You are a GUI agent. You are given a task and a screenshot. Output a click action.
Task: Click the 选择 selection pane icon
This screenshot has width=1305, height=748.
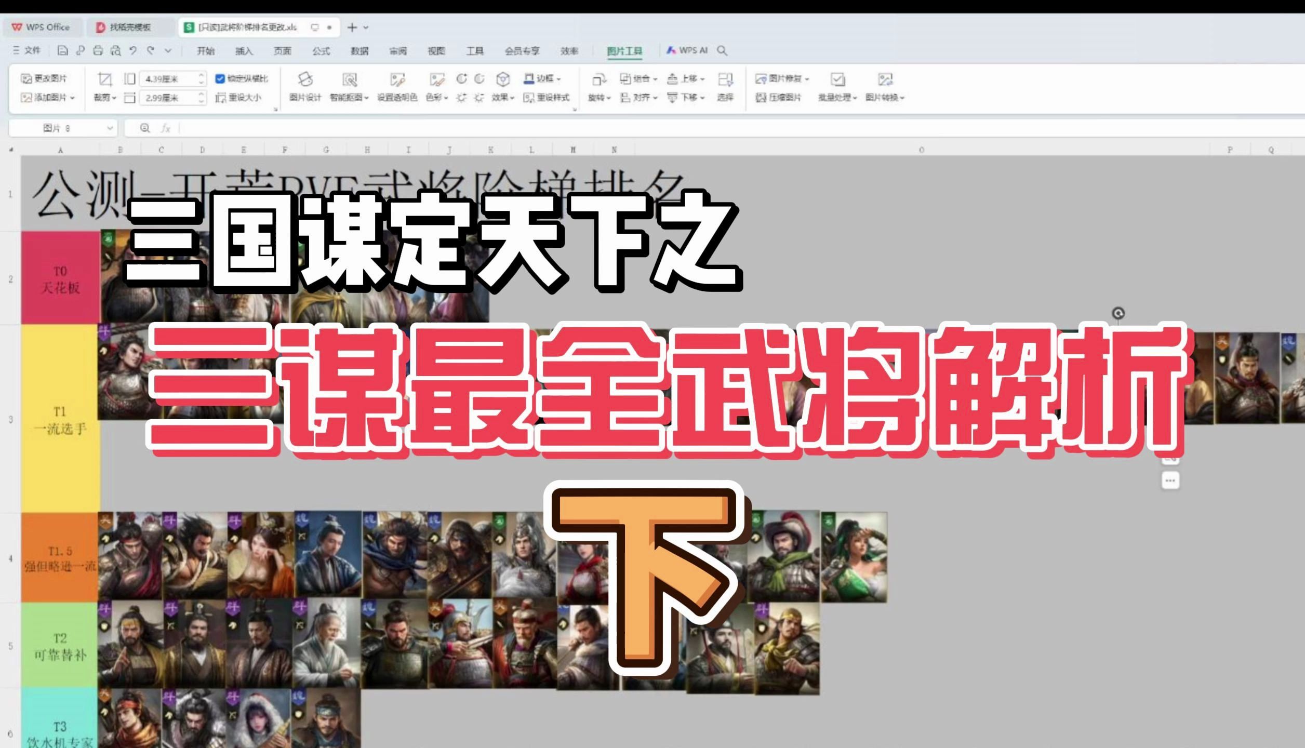pyautogui.click(x=725, y=79)
